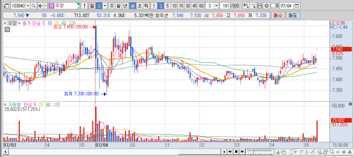Select 15-minute interval button
This screenshot has width=354, height=157.
coord(181,5)
